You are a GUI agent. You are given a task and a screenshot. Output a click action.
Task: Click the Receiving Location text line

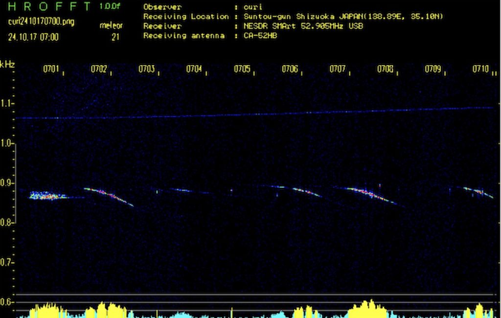294,17
